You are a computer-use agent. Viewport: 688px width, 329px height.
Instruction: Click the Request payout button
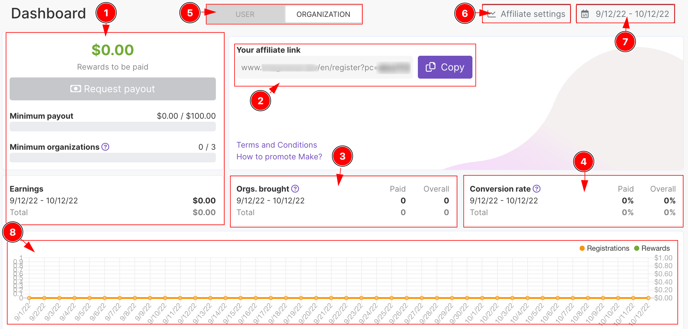(x=113, y=89)
